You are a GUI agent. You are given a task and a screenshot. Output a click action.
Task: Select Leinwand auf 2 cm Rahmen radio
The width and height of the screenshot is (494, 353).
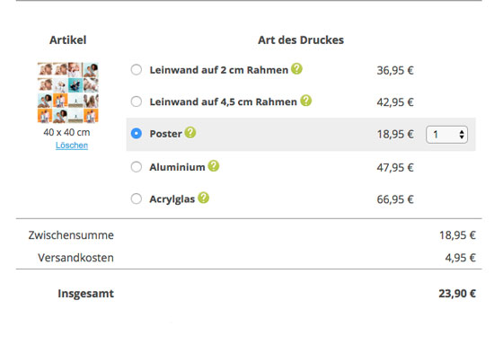(137, 70)
